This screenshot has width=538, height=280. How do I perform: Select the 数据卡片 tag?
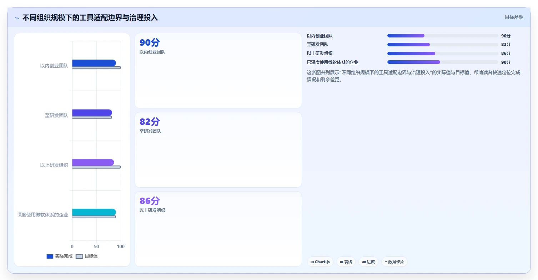[x=394, y=262]
